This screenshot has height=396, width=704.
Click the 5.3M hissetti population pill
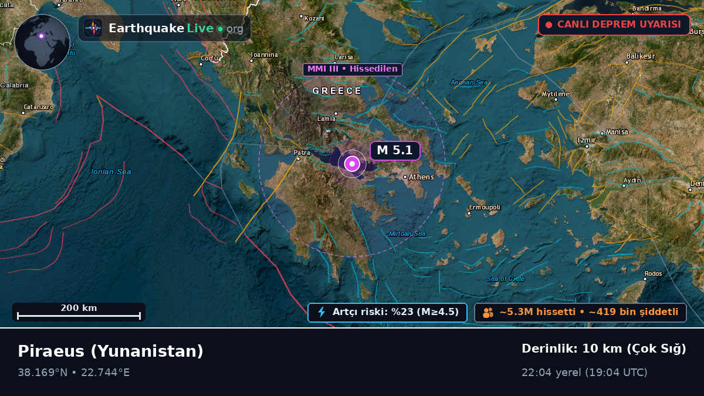pyautogui.click(x=580, y=313)
